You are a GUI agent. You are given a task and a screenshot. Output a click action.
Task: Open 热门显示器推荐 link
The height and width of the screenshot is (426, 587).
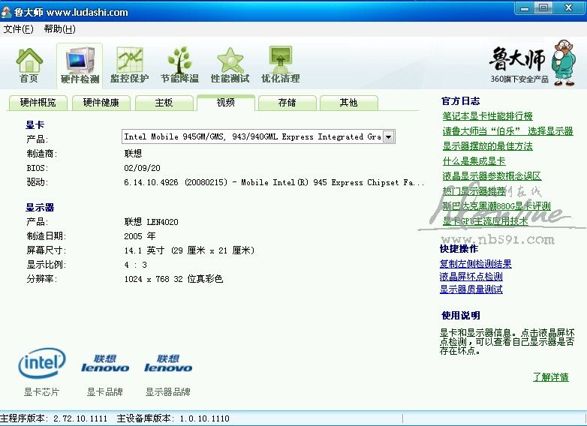[x=474, y=191]
